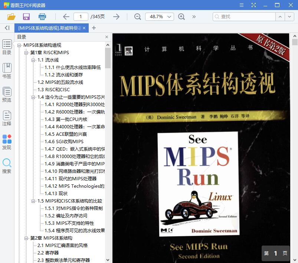Save the document with floppy icon

(x=26, y=17)
